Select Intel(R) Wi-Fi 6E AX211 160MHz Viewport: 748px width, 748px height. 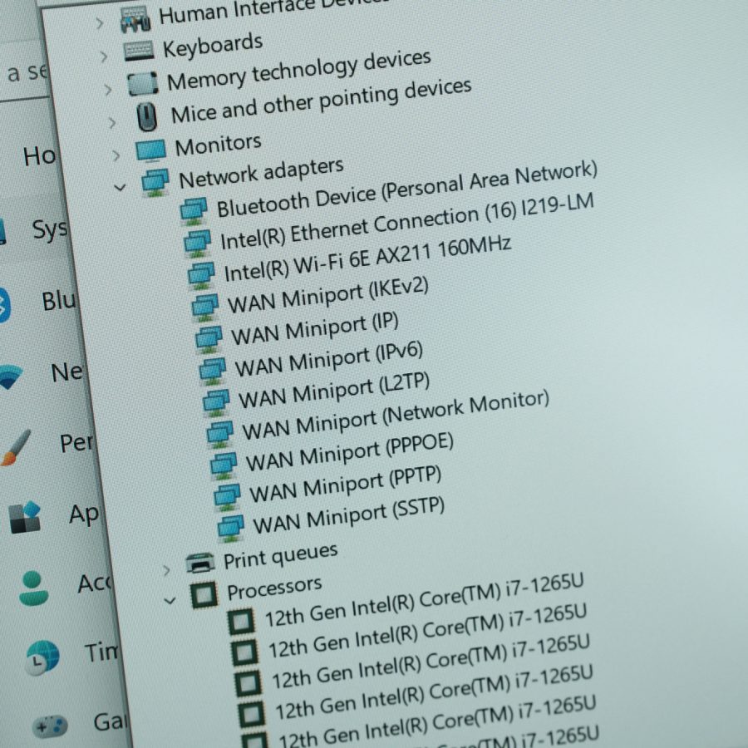(x=368, y=258)
